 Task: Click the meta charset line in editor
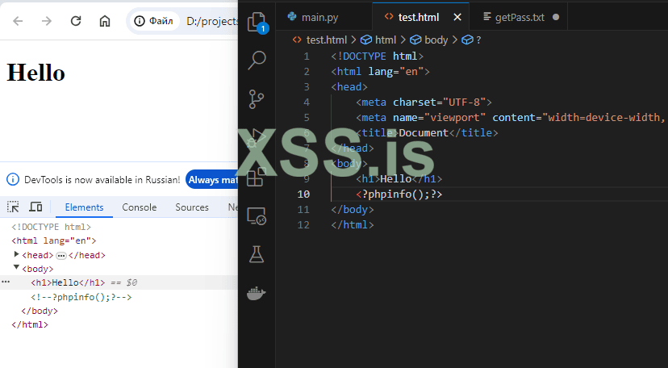[x=424, y=102]
